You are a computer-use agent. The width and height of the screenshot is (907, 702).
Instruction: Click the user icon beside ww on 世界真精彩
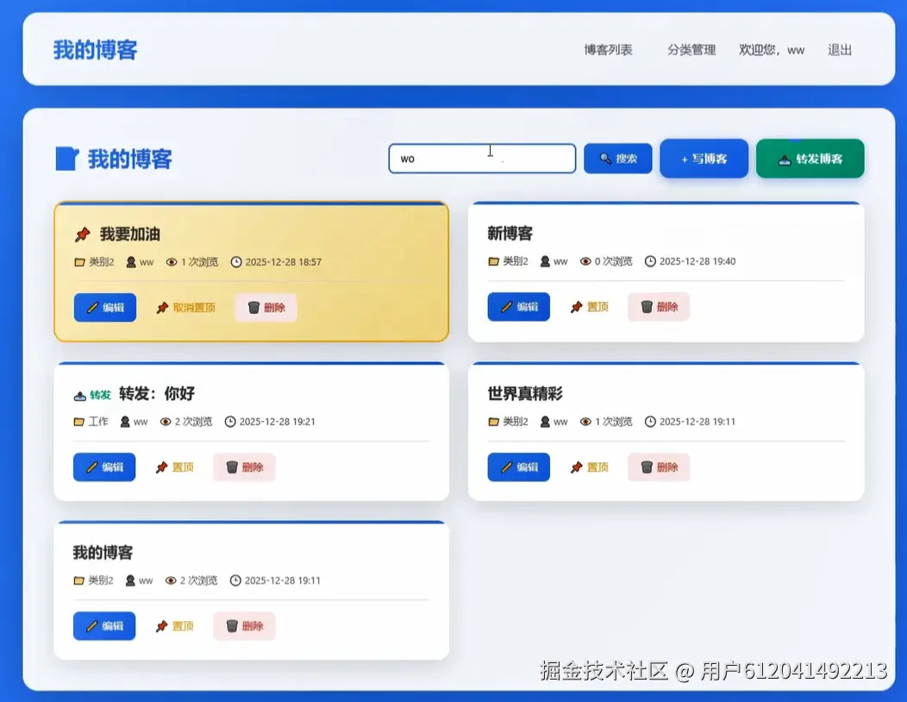click(547, 422)
